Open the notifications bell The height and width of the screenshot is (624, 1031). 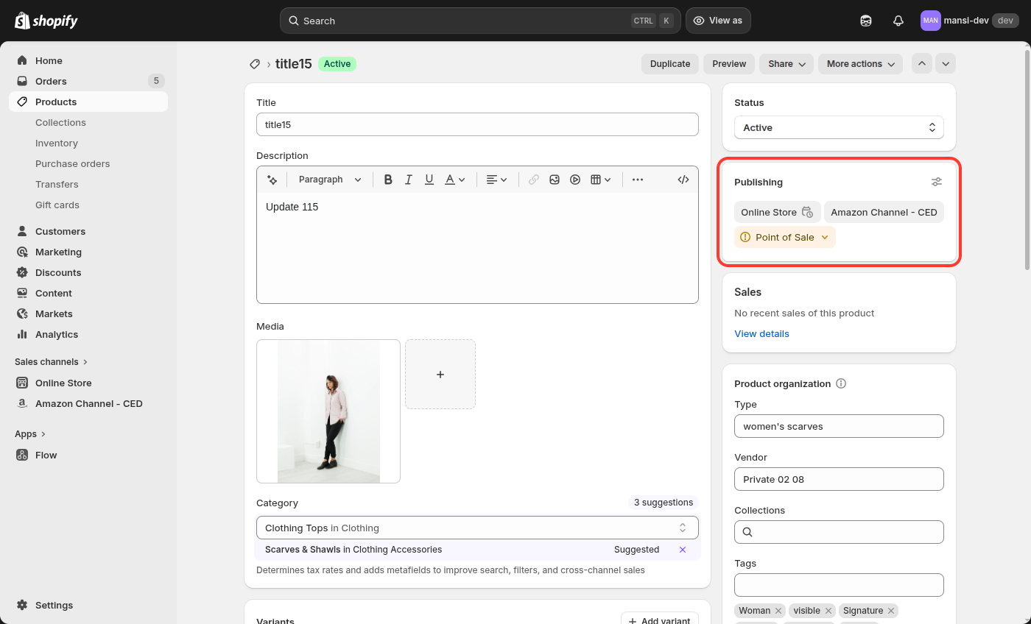pyautogui.click(x=898, y=21)
